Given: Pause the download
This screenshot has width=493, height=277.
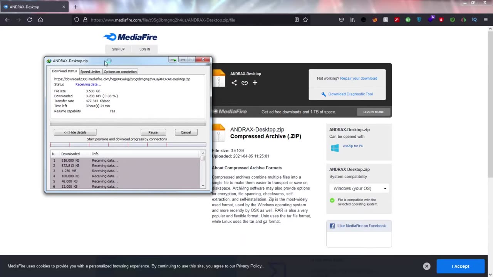Looking at the screenshot, I should (153, 132).
